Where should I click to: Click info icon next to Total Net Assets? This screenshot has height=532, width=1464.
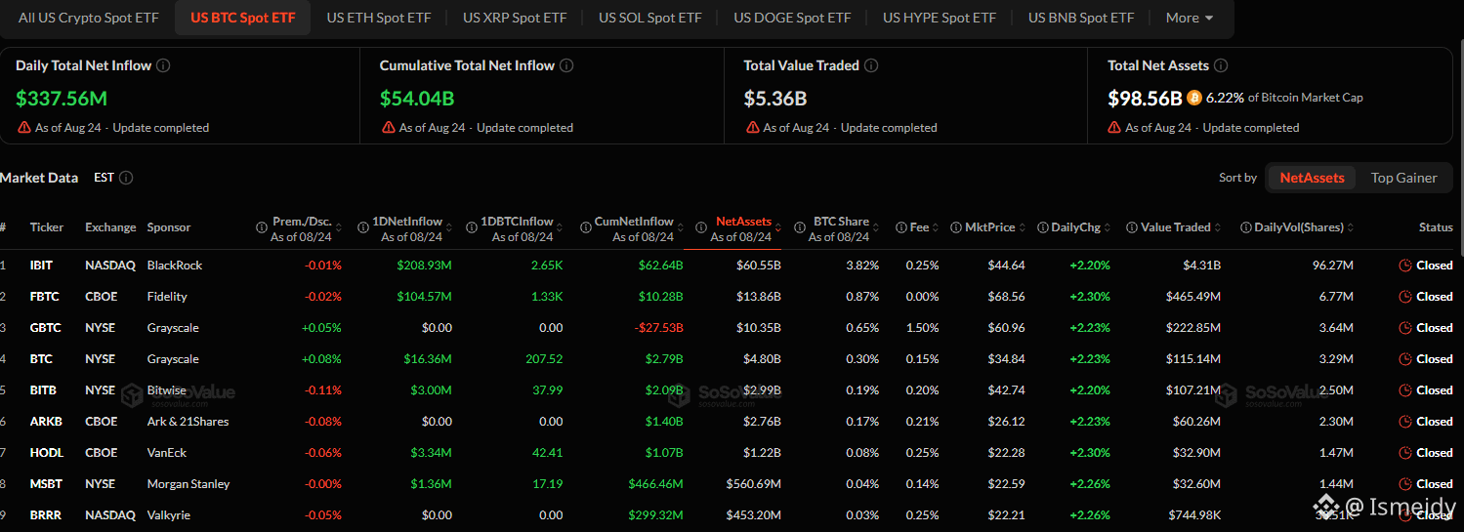coord(1221,65)
